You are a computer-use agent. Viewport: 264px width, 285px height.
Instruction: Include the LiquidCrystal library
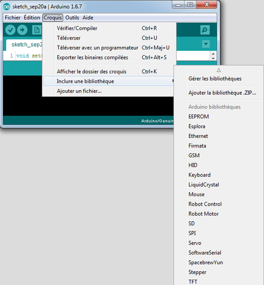(x=219, y=184)
